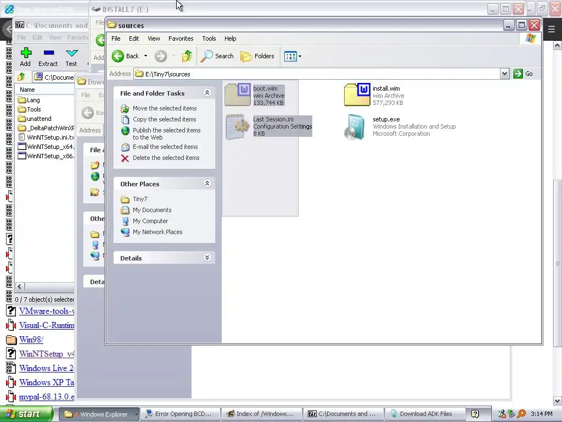Click E-mail the selected items
Image resolution: width=562 pixels, height=422 pixels.
tap(165, 147)
